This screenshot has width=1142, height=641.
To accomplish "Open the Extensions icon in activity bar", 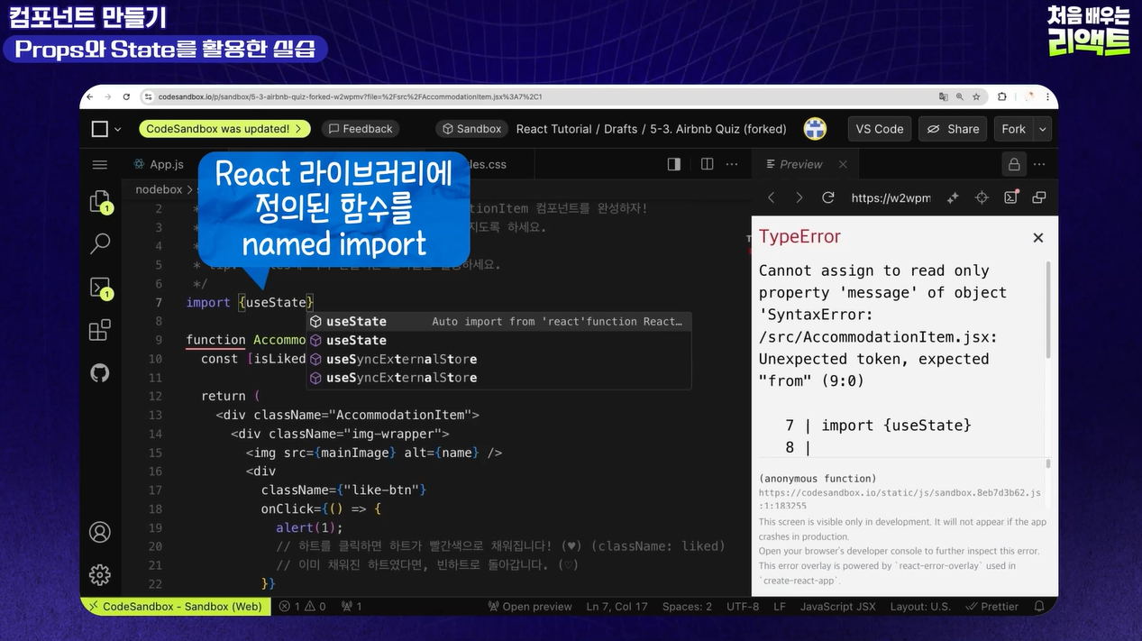I will (100, 330).
